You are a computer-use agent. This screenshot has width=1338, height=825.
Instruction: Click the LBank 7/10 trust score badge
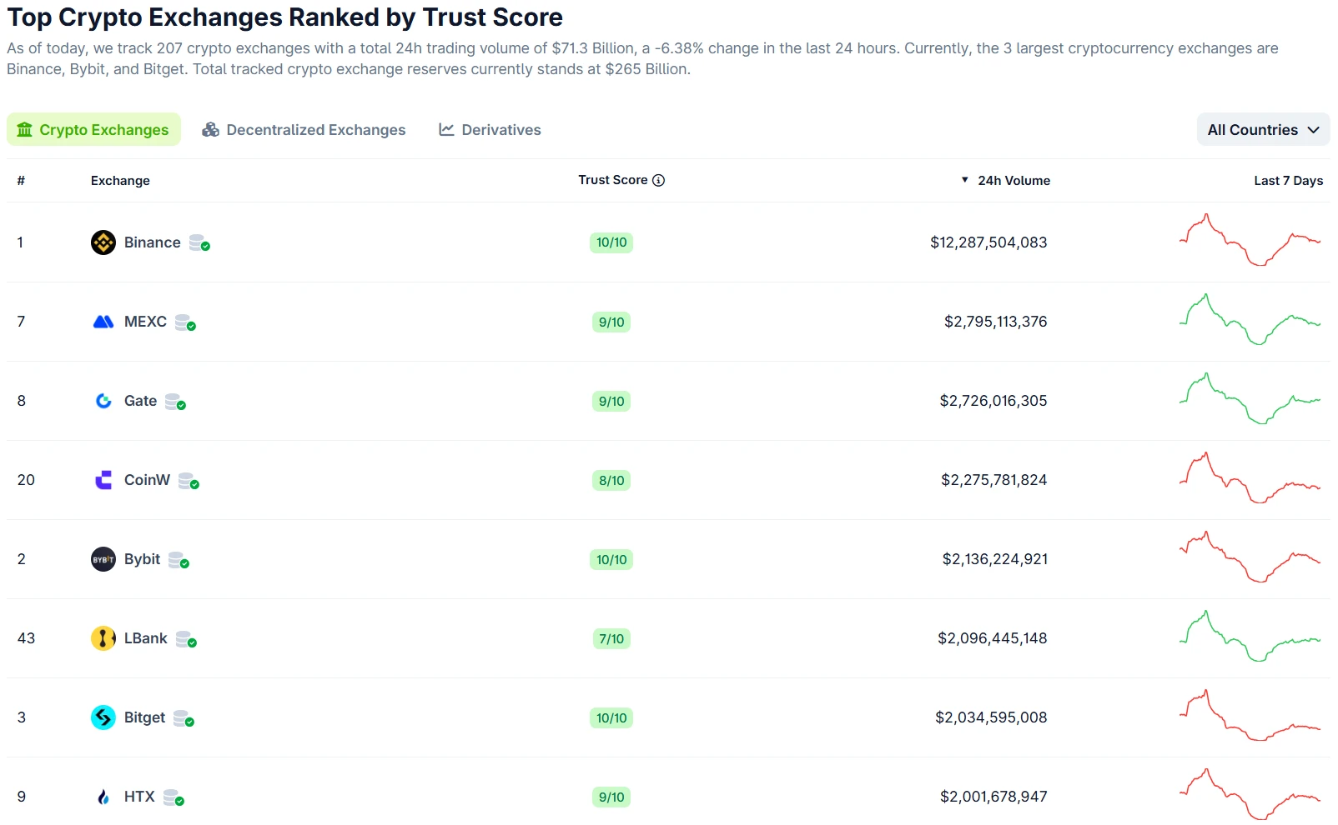click(x=611, y=639)
